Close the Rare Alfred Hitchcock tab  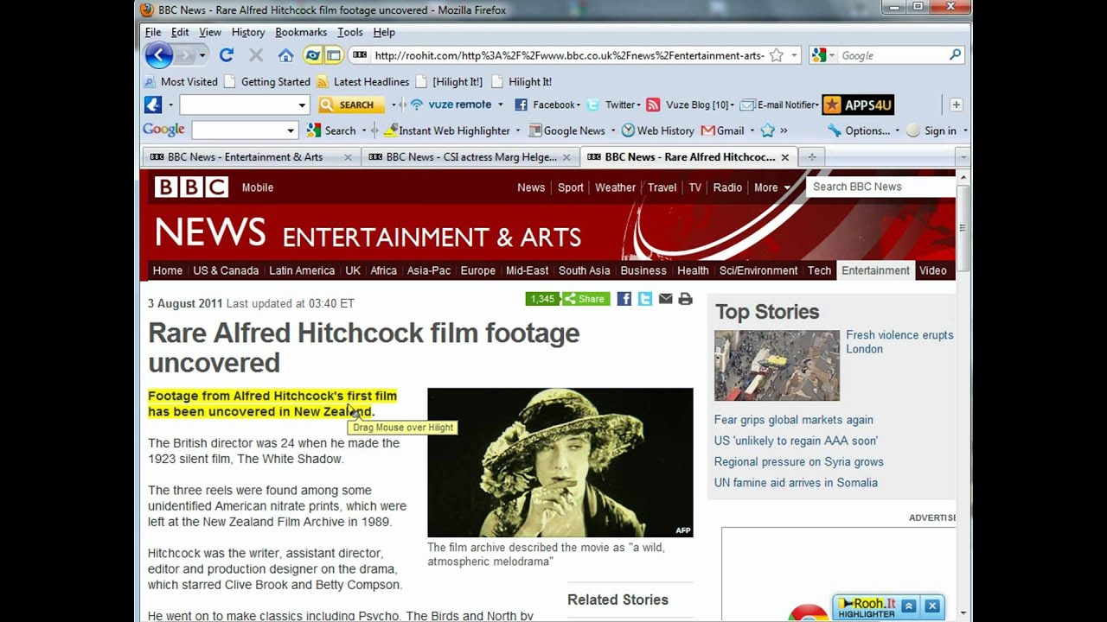tap(785, 157)
